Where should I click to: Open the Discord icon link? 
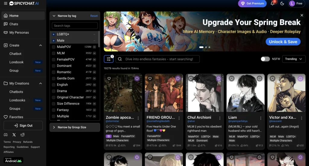pos(6,135)
